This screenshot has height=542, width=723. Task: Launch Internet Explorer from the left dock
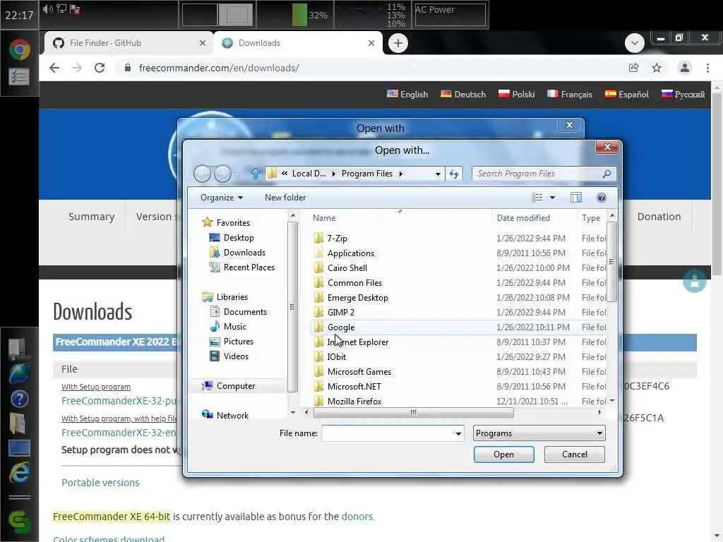(19, 472)
